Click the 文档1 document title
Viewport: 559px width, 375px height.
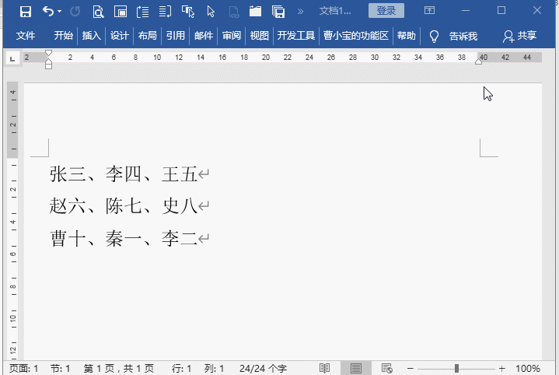(x=335, y=11)
